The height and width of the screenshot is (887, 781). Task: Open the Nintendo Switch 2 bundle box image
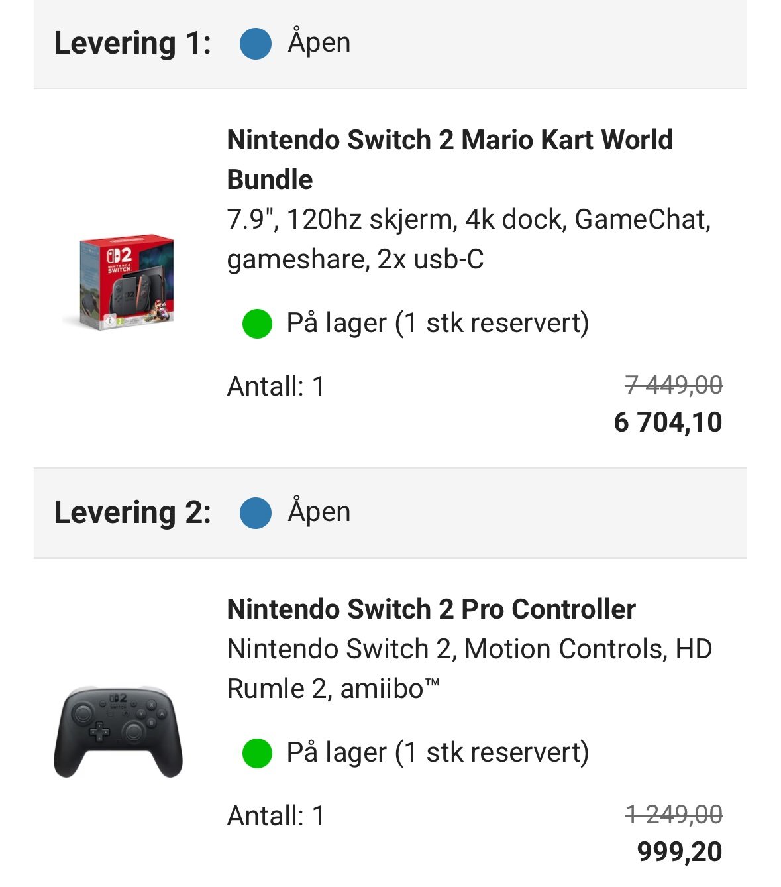point(127,280)
